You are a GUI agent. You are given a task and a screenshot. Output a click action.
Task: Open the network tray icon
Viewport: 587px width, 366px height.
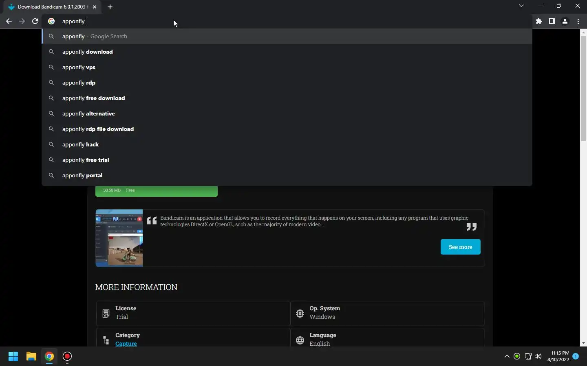pos(528,356)
